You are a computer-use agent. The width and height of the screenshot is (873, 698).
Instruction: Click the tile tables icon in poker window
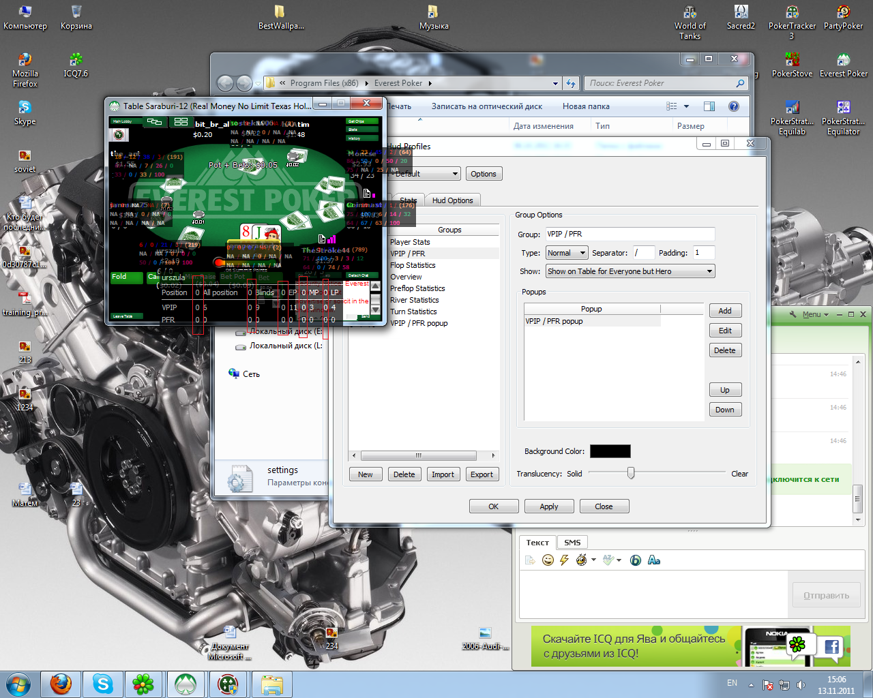click(x=181, y=121)
